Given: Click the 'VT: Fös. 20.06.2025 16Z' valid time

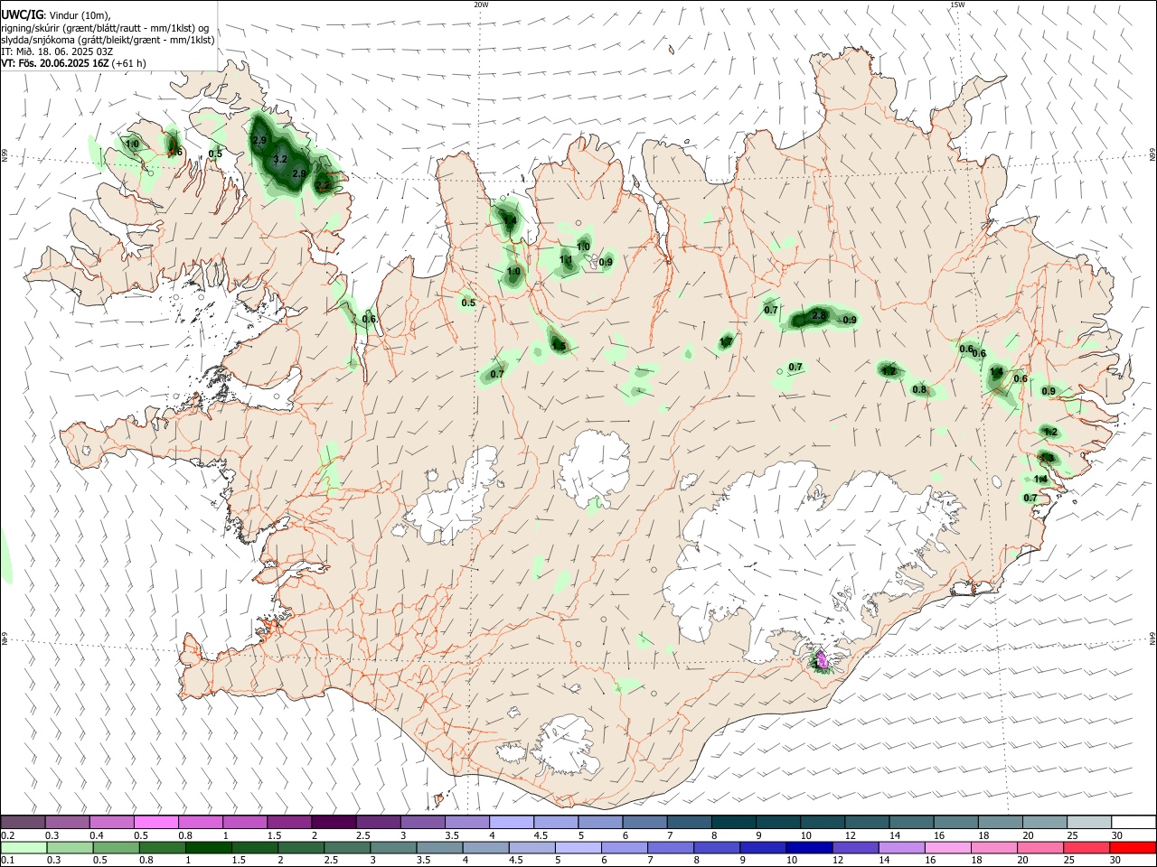Looking at the screenshot, I should click(x=55, y=63).
